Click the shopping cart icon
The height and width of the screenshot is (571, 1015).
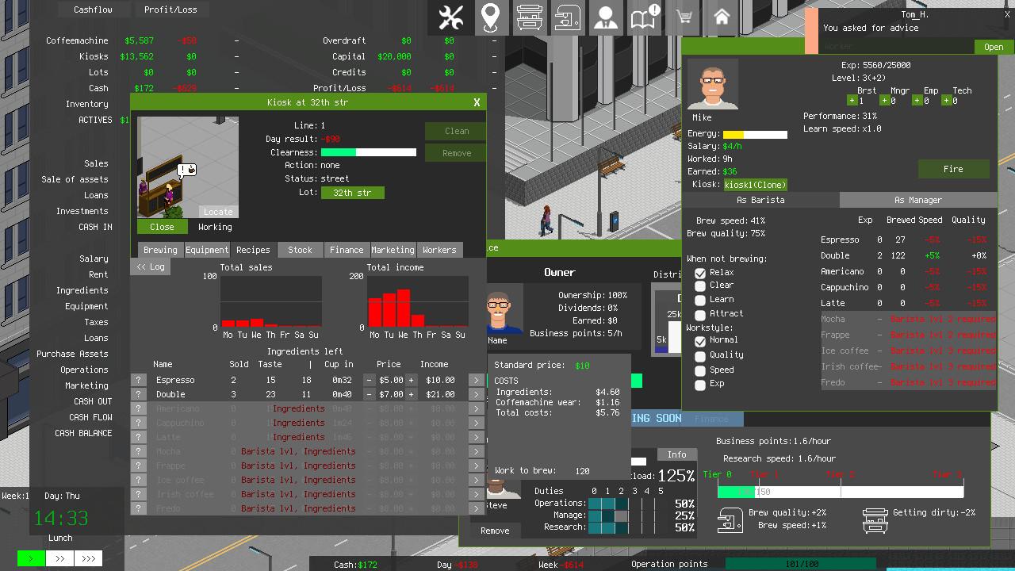pos(683,18)
